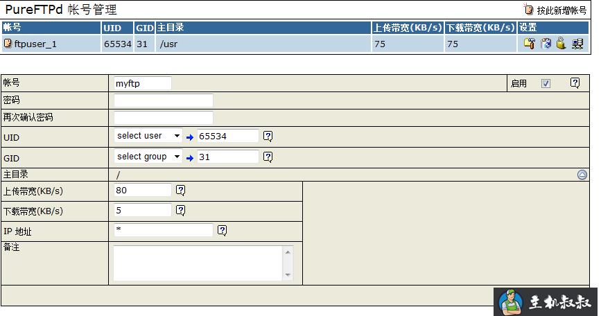Open the select group dropdown
This screenshot has width=601, height=316.
tap(148, 157)
